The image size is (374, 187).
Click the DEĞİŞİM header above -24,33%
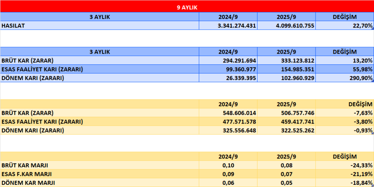345,156
